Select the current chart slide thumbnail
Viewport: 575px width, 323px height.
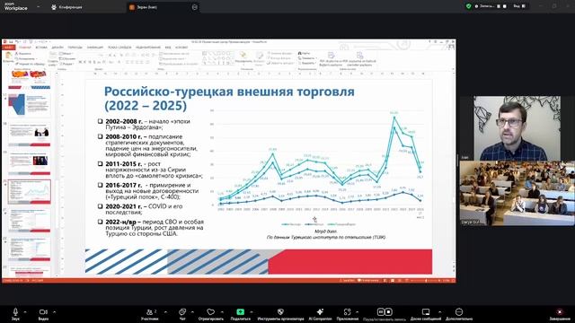30,191
